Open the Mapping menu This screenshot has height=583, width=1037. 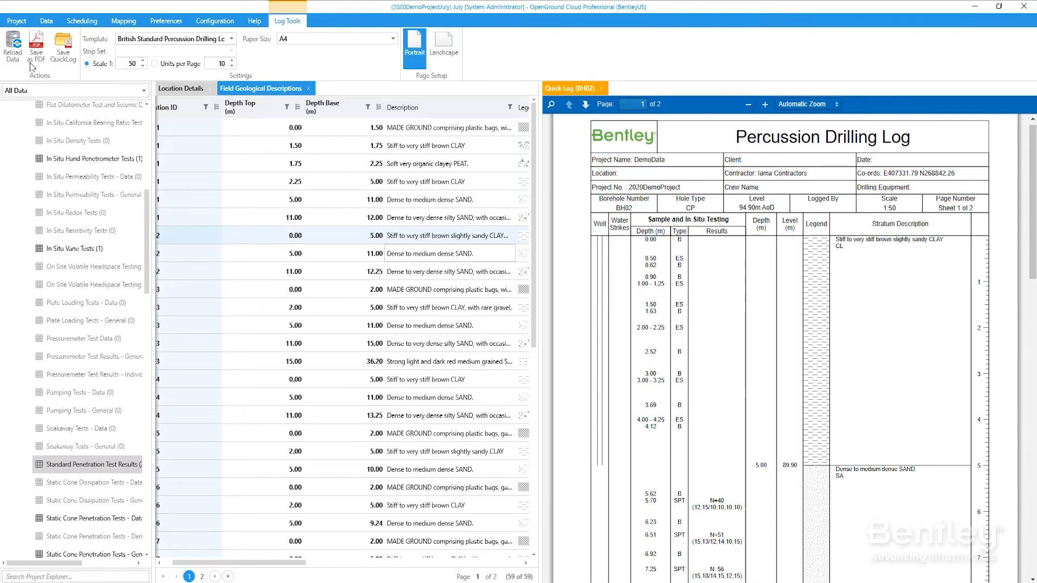click(x=124, y=21)
